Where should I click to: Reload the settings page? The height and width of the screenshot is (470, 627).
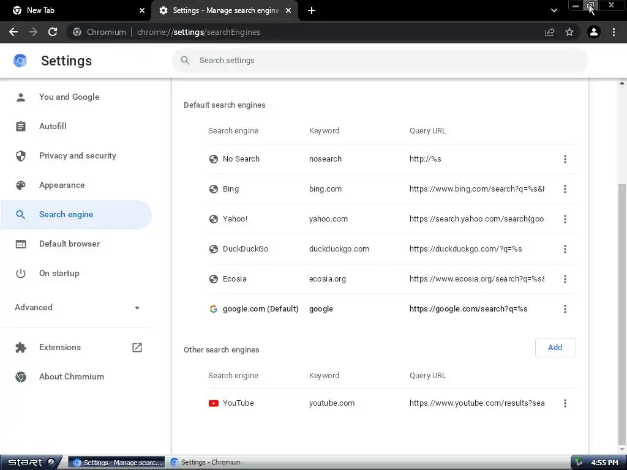pyautogui.click(x=53, y=32)
